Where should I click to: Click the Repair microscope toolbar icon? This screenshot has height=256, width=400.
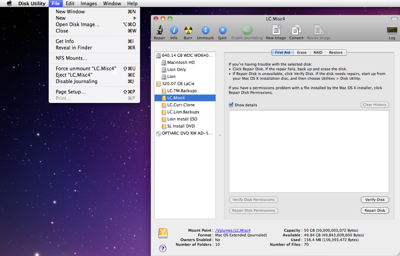[x=159, y=31]
